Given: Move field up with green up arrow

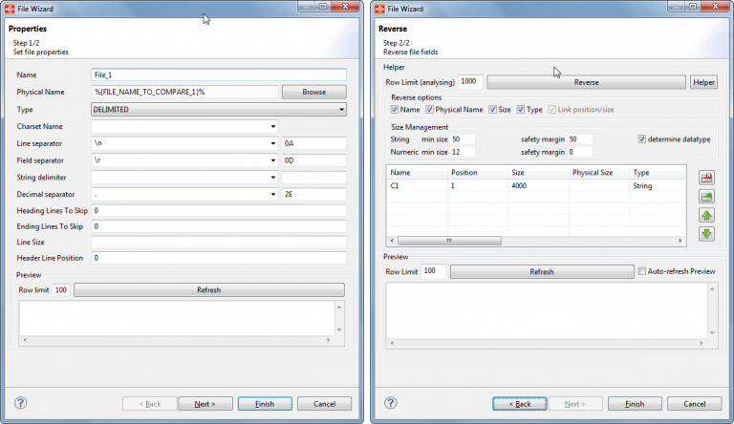Looking at the screenshot, I should coord(706,215).
